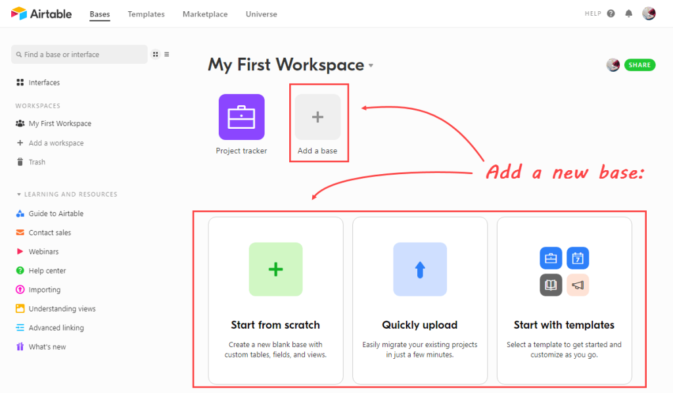
Task: Click the megaphone template icon
Action: (578, 285)
